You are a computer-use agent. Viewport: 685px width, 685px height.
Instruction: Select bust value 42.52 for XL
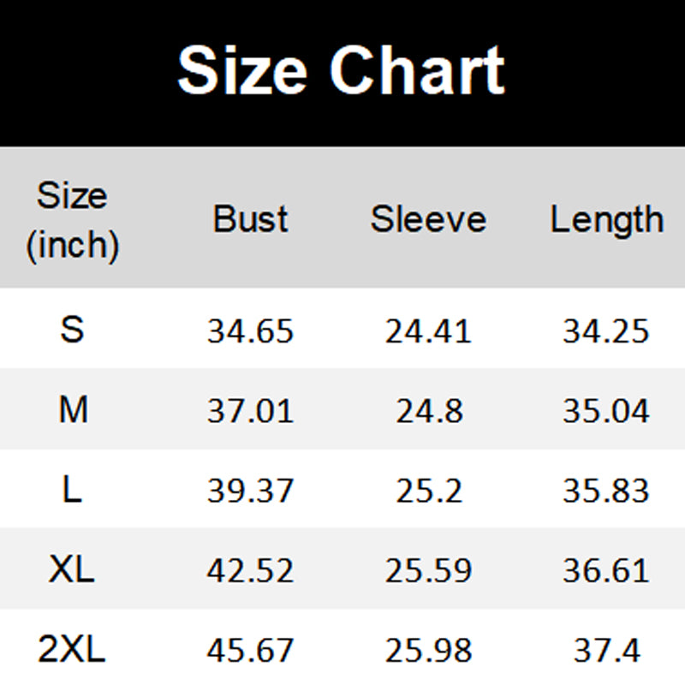250,571
